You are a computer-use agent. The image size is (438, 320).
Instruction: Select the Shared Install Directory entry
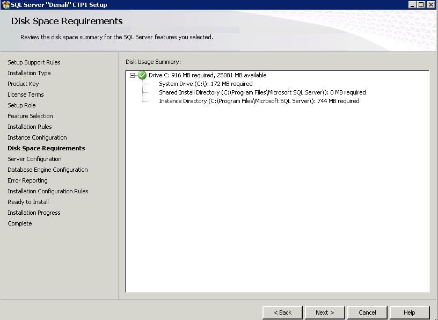click(262, 92)
